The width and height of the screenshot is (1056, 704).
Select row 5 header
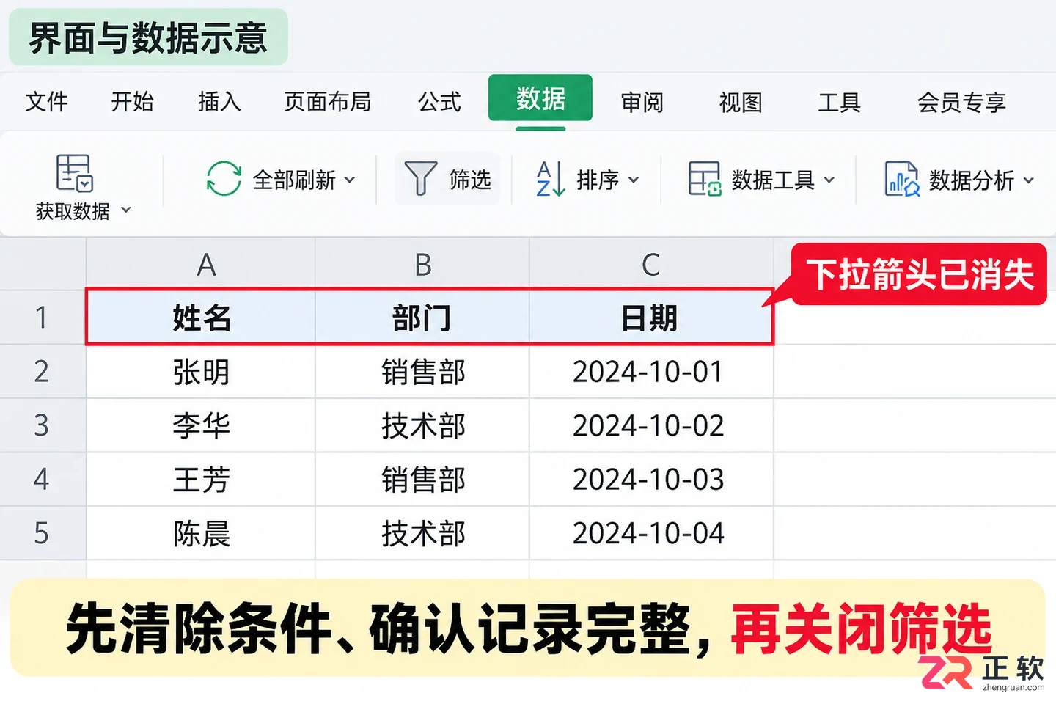coord(43,533)
